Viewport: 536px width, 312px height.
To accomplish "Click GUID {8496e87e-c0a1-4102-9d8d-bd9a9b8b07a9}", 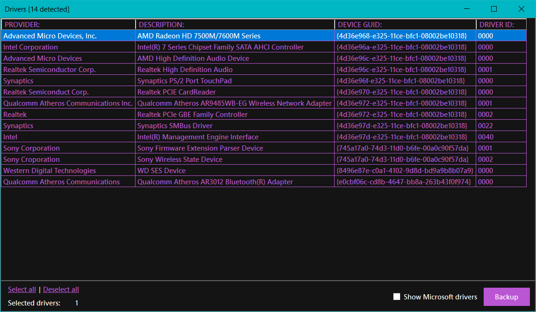I will (405, 170).
